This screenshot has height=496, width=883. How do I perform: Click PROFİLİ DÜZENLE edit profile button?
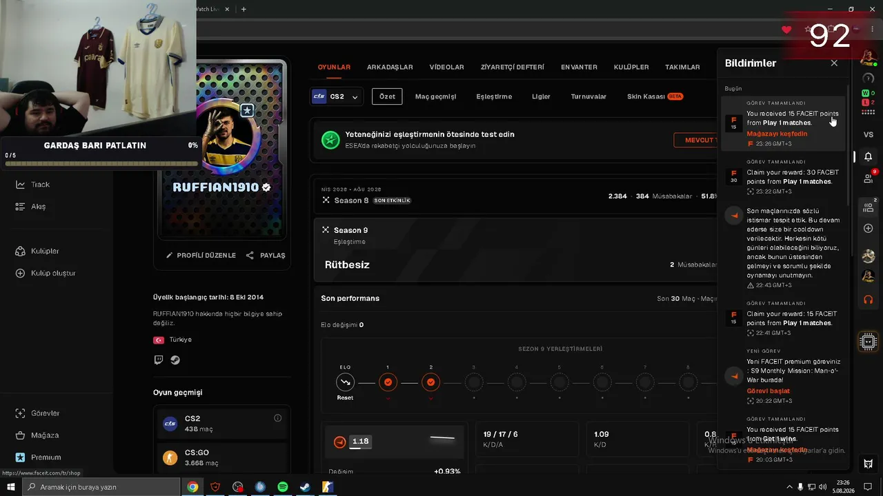tap(201, 255)
